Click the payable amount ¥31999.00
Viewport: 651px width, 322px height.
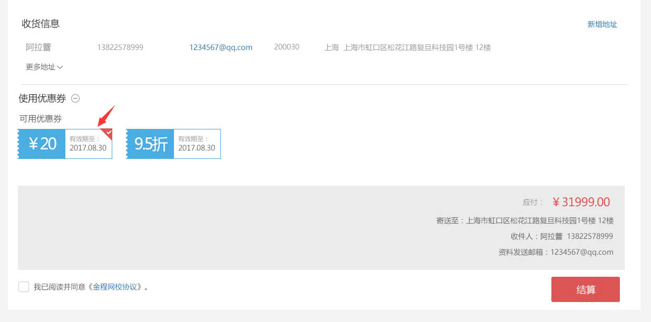pos(581,202)
